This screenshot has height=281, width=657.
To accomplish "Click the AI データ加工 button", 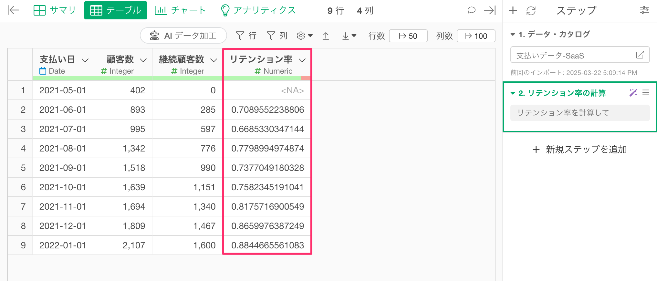I will point(183,36).
